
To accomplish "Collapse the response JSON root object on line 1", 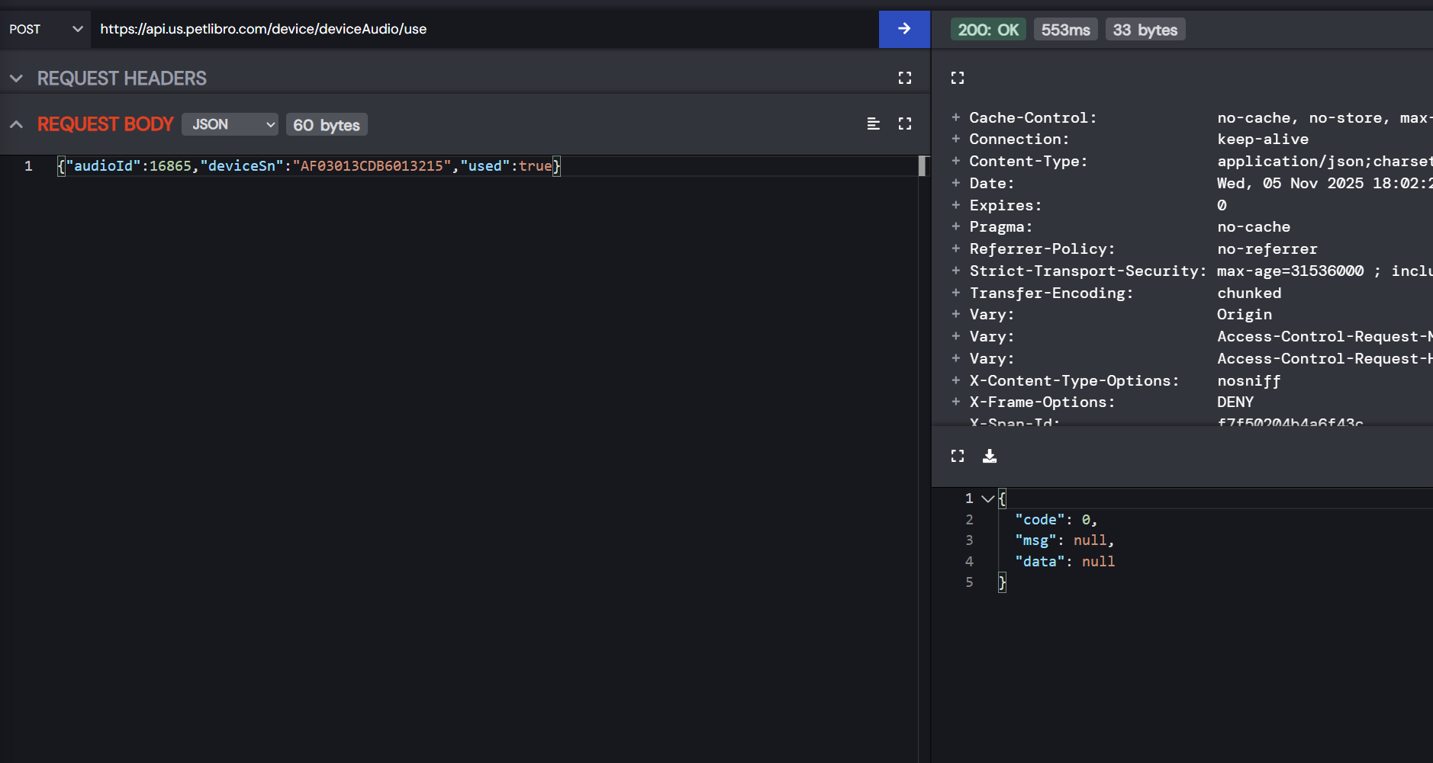I will click(x=987, y=498).
